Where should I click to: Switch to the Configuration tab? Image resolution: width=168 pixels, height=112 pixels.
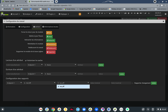24,27
